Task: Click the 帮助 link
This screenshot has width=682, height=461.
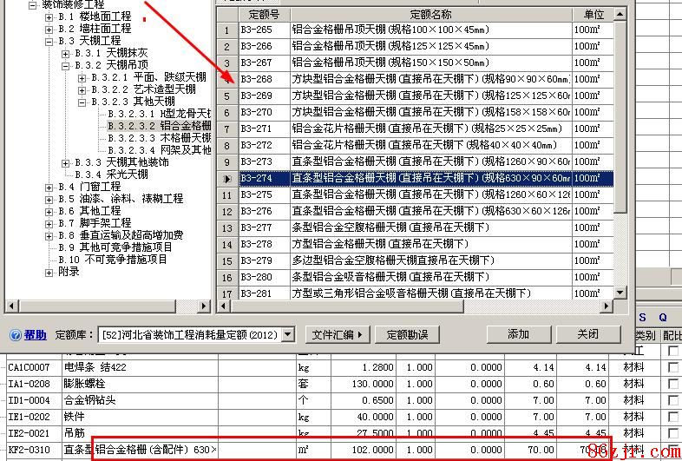Action: [x=36, y=335]
